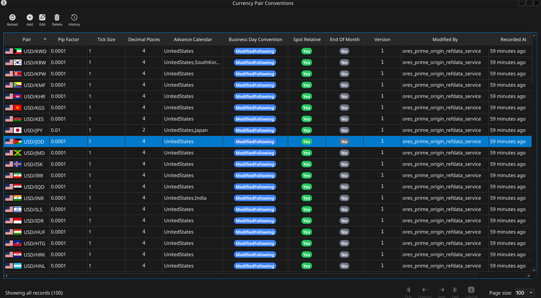Image resolution: width=541 pixels, height=298 pixels.
Task: Click the UnitedStates,SouthKor... calendar cell
Action: click(193, 63)
